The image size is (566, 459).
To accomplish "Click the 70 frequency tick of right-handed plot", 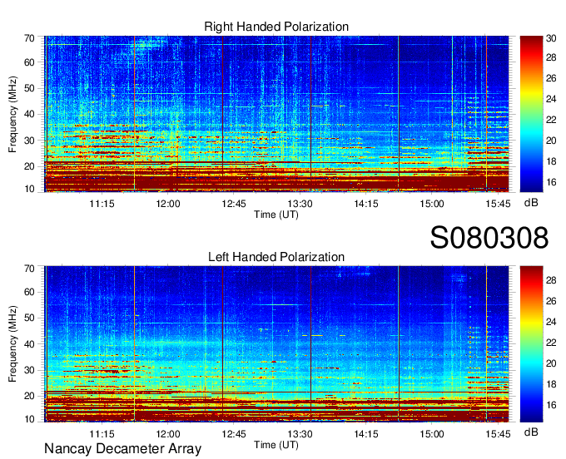I will pyautogui.click(x=29, y=38).
